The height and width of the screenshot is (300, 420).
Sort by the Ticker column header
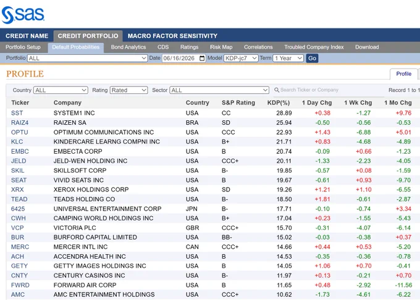click(20, 102)
